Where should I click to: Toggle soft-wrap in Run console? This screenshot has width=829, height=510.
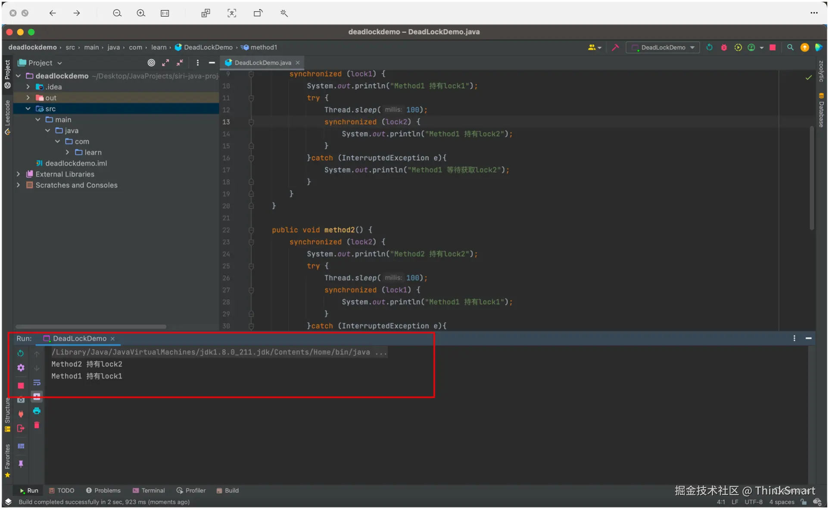37,383
